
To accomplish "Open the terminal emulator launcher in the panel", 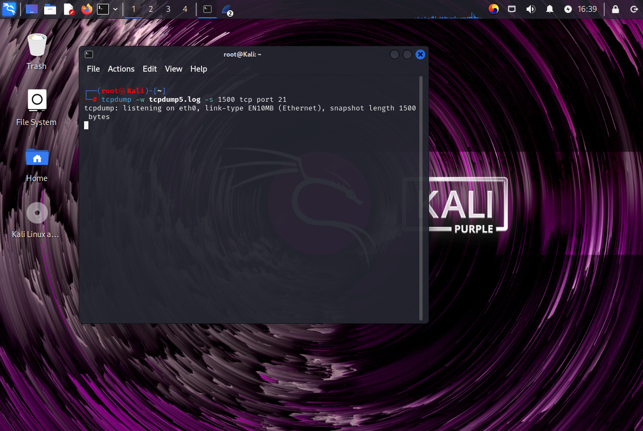I will (x=103, y=9).
